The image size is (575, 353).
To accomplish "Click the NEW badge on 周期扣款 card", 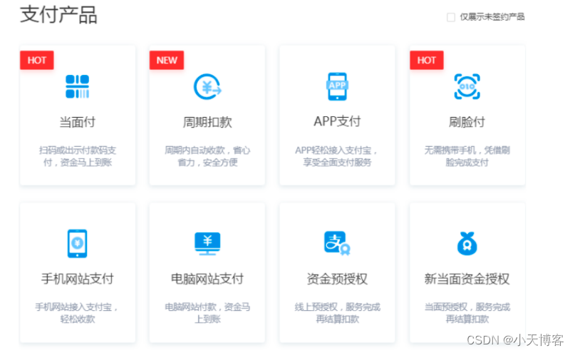I will 167,60.
